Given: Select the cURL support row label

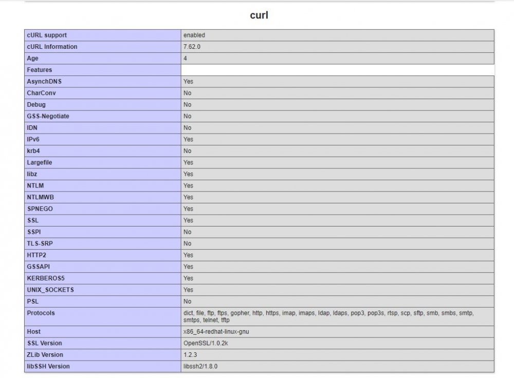Looking at the screenshot, I should pos(46,35).
